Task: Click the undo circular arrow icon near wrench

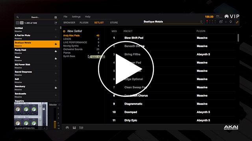Action: pos(231,22)
